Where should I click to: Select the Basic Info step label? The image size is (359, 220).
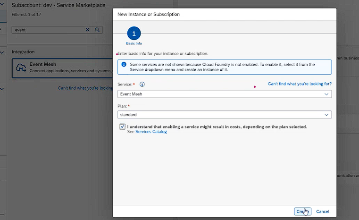(134, 43)
